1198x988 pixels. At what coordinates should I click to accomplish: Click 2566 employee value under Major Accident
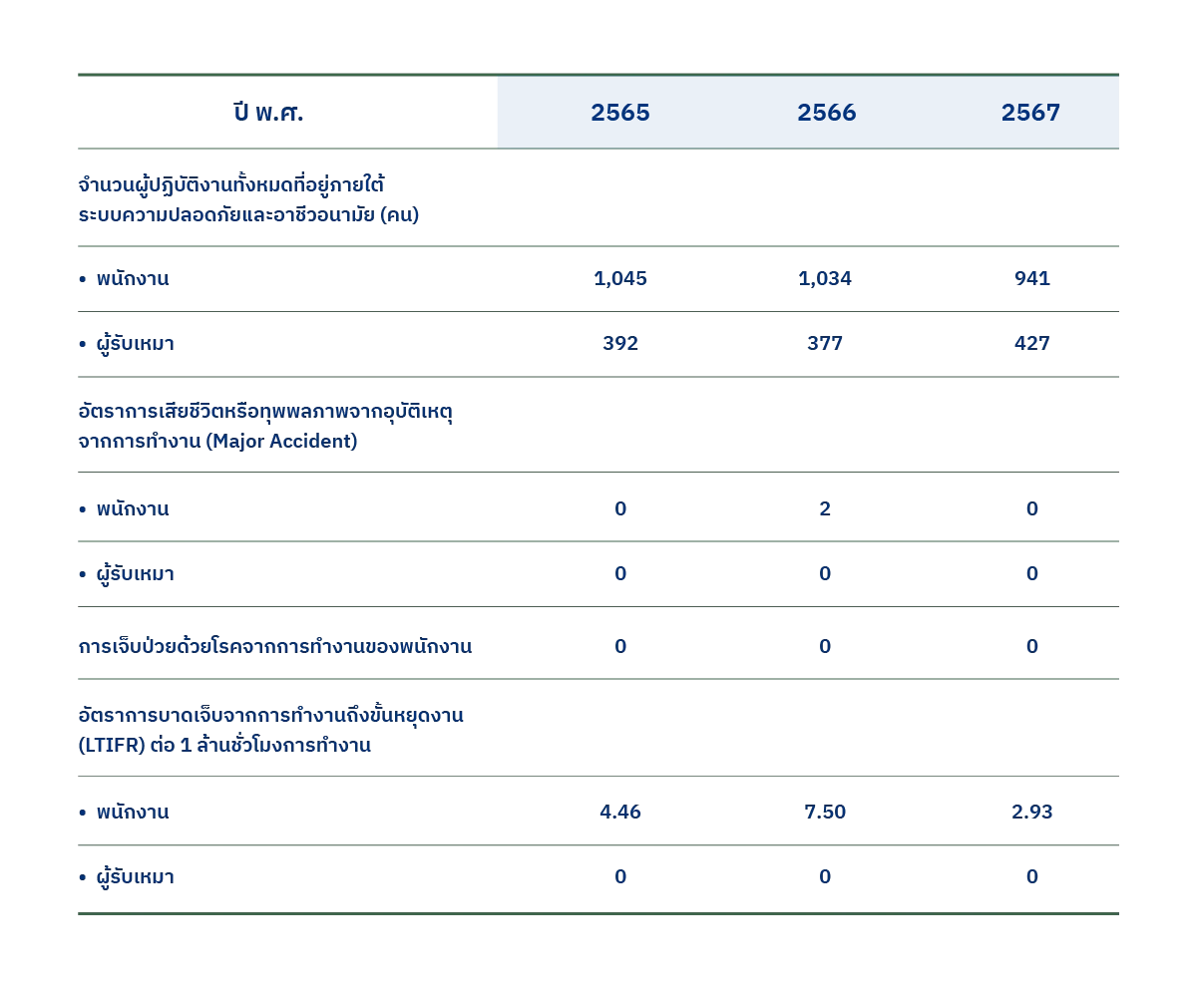pyautogui.click(x=826, y=508)
